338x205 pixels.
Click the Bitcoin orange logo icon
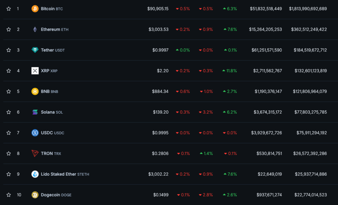[x=35, y=9]
